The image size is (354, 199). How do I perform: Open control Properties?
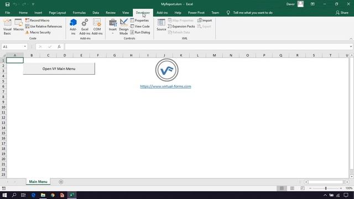pyautogui.click(x=139, y=20)
